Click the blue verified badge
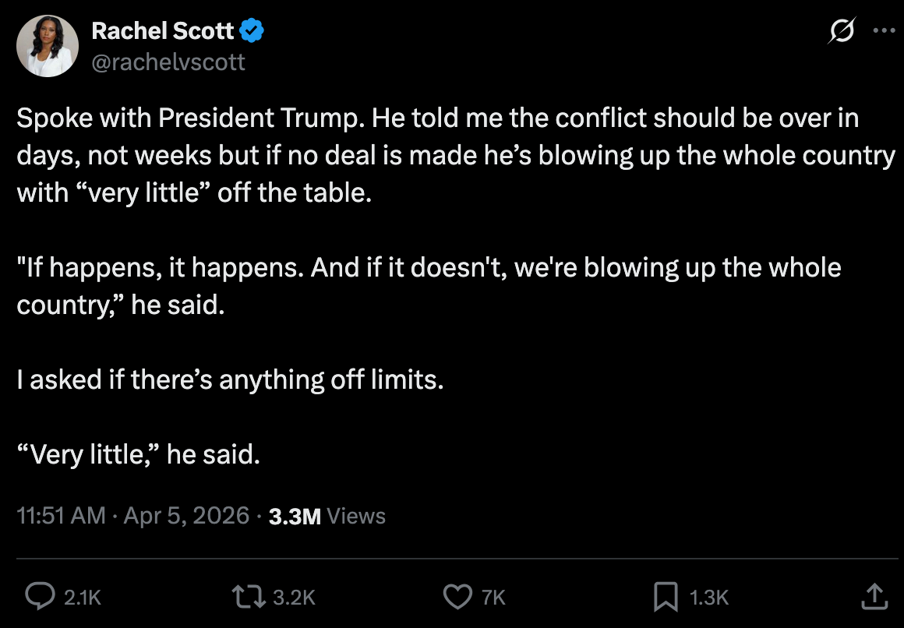The image size is (904, 628). pos(252,30)
